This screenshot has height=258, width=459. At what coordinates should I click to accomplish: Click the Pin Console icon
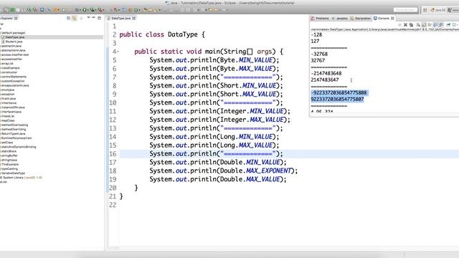coord(448,25)
